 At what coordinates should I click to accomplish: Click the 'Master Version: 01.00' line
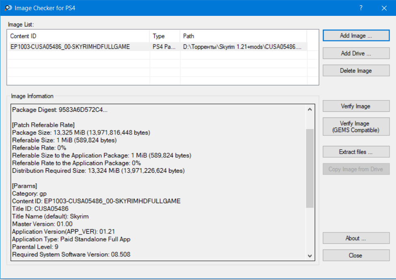(42, 224)
